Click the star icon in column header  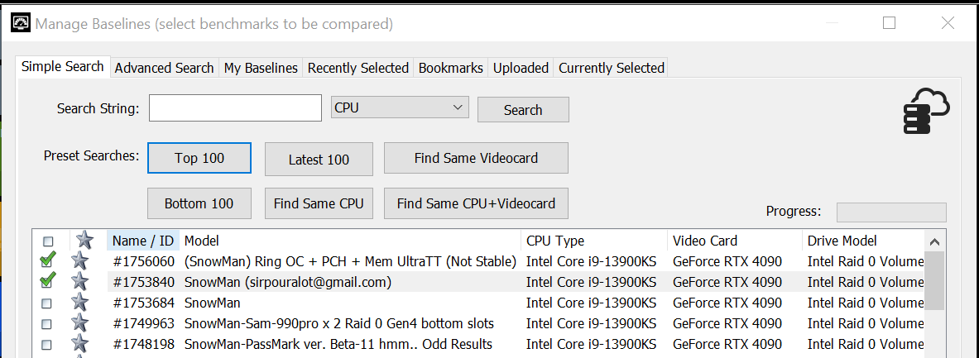(84, 240)
